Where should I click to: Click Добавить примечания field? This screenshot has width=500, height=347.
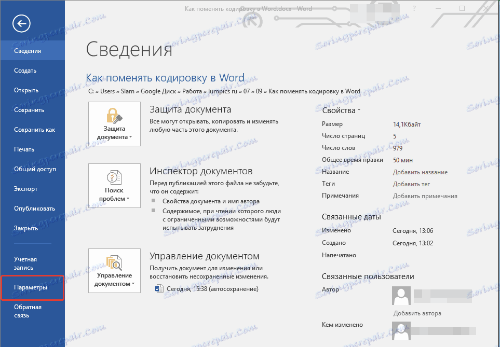425,196
